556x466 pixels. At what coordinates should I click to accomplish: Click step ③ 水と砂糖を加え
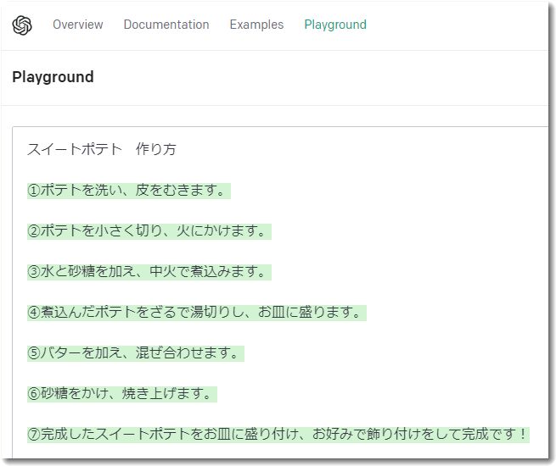point(149,272)
